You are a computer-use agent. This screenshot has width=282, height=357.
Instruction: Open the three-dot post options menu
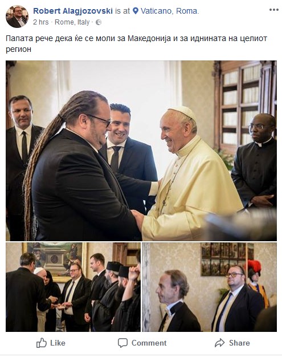[x=274, y=10]
